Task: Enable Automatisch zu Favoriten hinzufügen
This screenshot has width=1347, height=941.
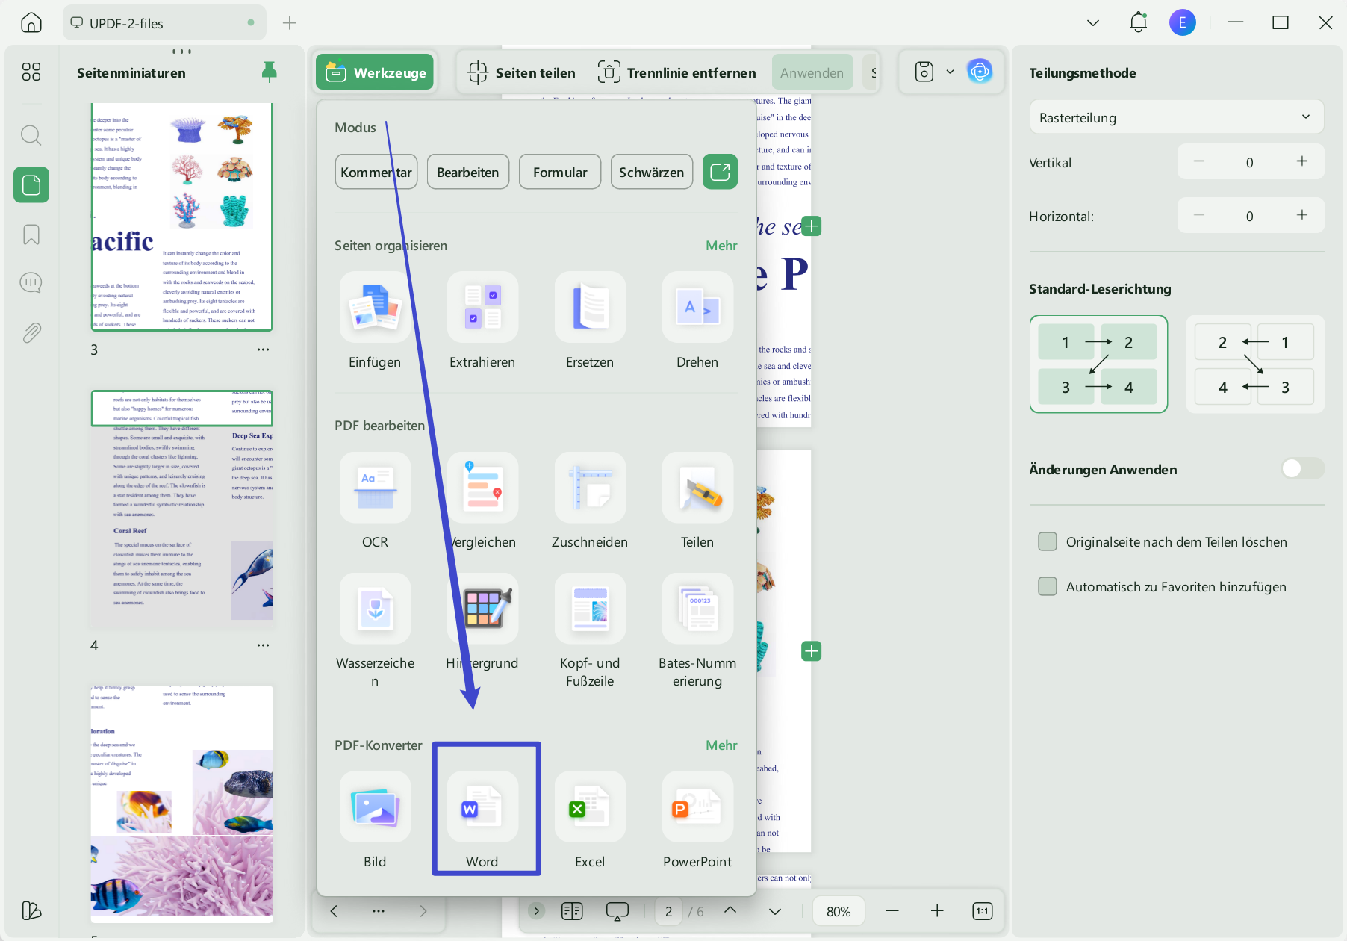Action: pos(1048,586)
